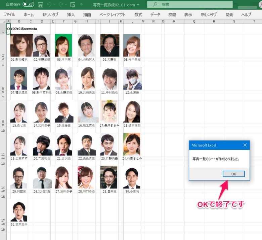Select column P header
The width and height of the screenshot is (262, 240).
coord(174,22)
